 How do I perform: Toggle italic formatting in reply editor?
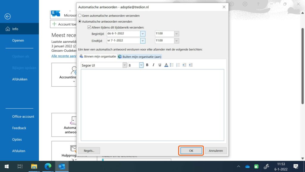point(153,65)
